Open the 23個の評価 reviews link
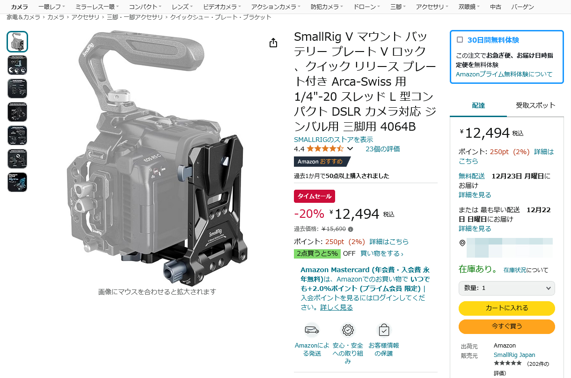Viewport: 571px width, 378px height. coord(382,149)
